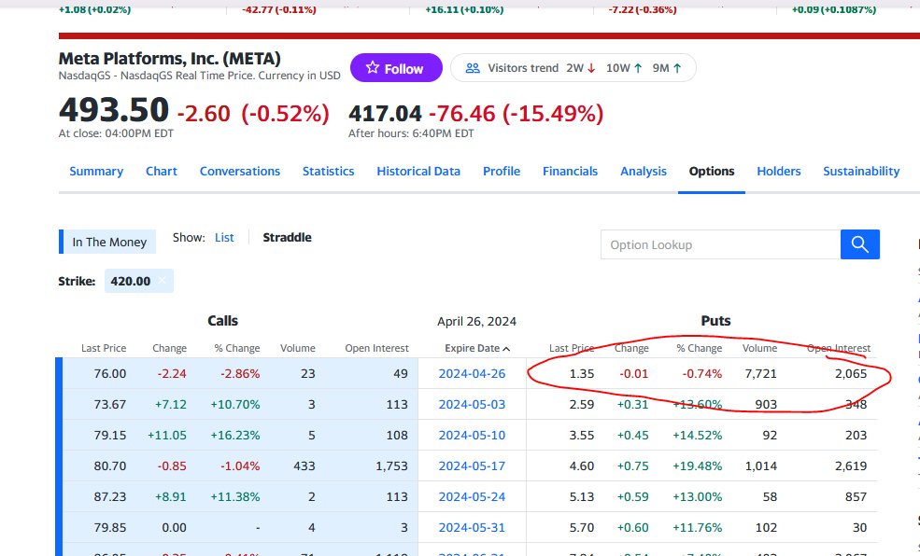
Task: Click the Calls Last Price column header
Action: click(104, 348)
